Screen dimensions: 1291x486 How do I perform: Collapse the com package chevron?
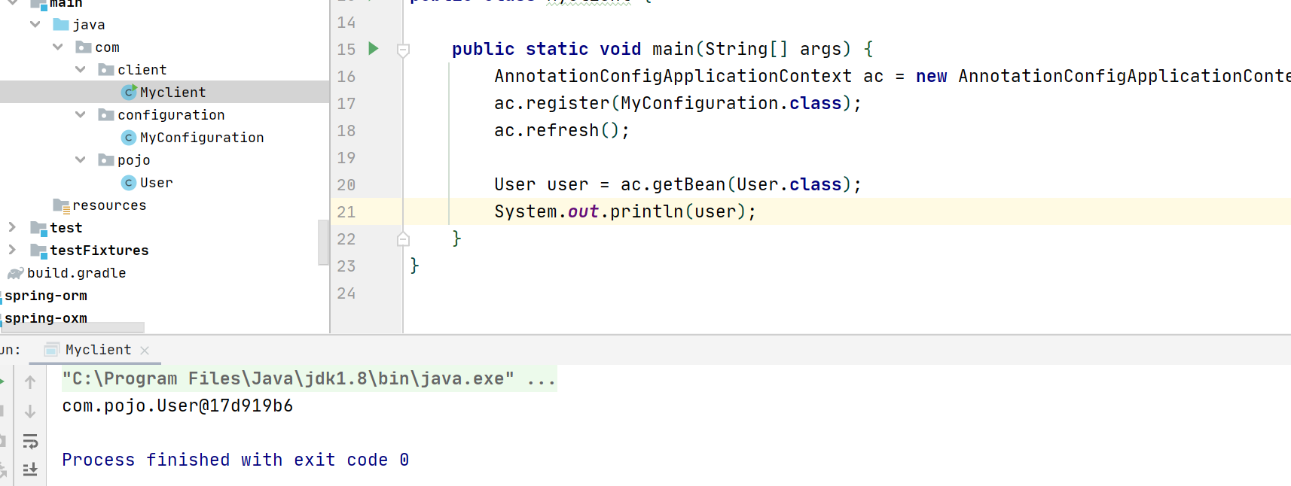click(x=58, y=47)
